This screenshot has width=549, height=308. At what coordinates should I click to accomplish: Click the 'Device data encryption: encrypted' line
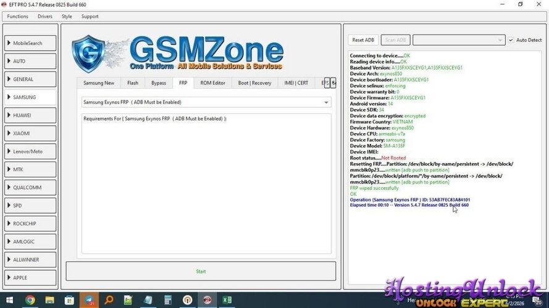pos(388,116)
